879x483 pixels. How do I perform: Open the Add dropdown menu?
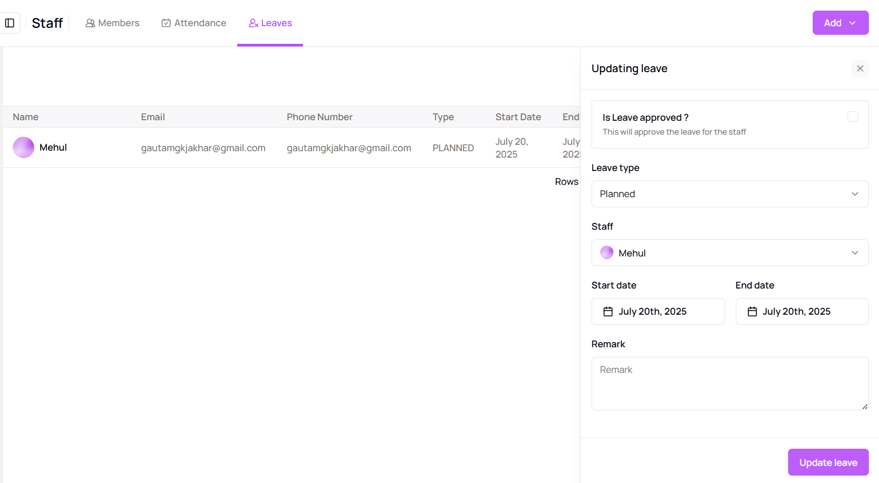pyautogui.click(x=840, y=23)
